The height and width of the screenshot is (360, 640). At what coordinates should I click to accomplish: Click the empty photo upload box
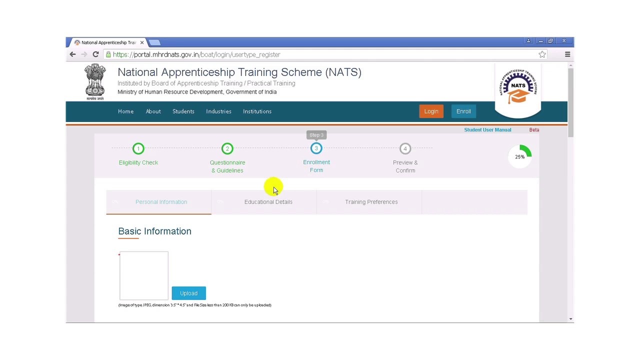144,275
